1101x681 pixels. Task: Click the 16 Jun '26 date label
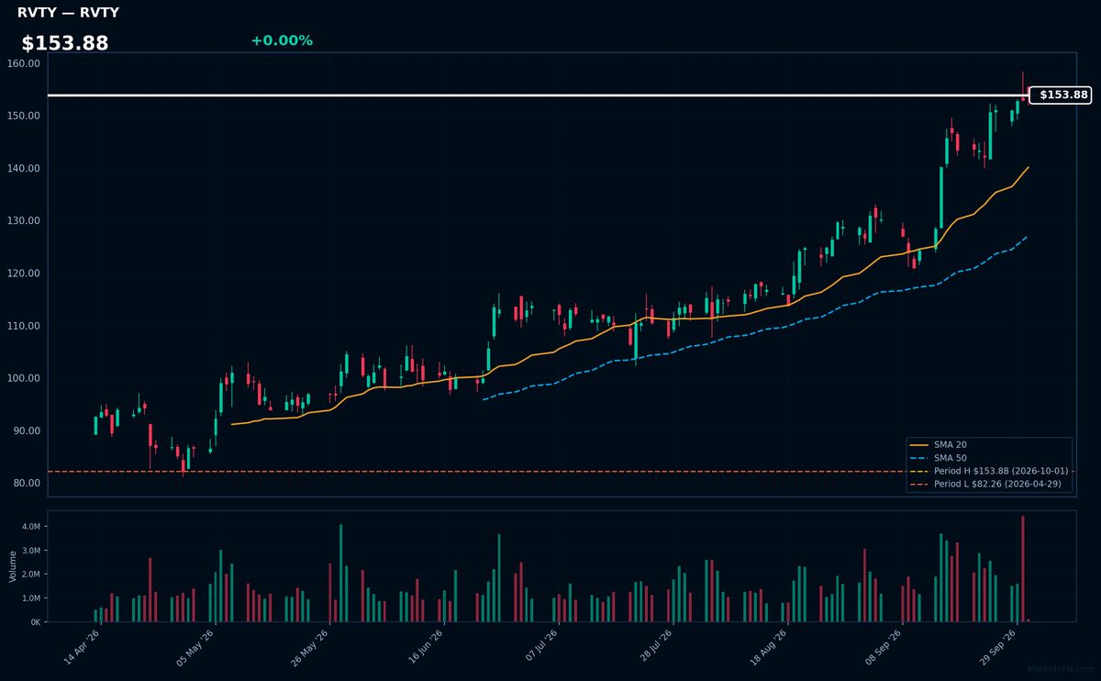(x=424, y=647)
